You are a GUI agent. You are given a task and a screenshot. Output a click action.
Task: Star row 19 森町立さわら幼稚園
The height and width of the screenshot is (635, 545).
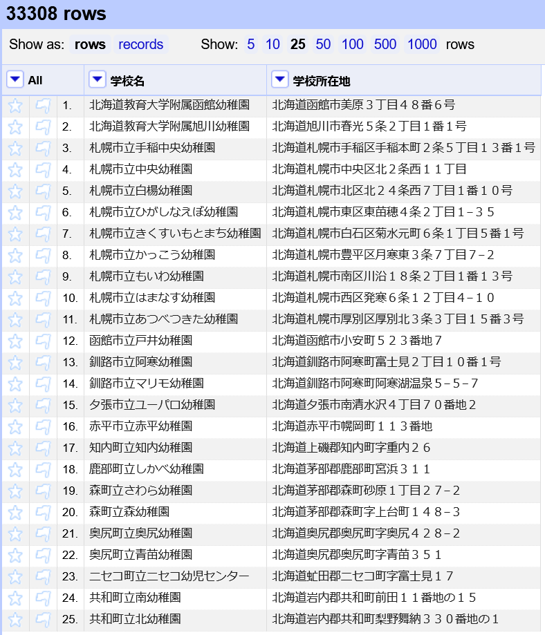click(15, 492)
